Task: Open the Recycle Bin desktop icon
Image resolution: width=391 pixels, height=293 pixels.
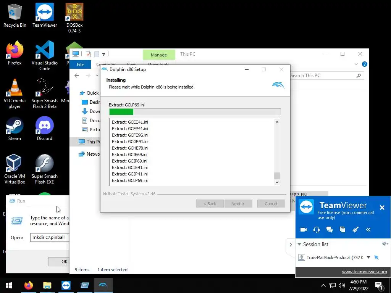Action: pyautogui.click(x=15, y=15)
